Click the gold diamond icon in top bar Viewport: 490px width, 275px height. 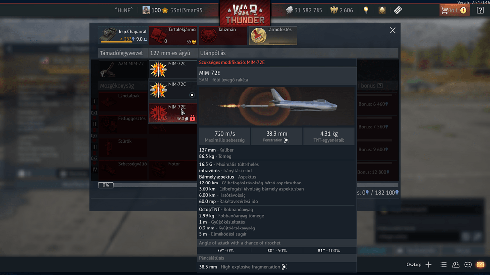[x=382, y=10]
